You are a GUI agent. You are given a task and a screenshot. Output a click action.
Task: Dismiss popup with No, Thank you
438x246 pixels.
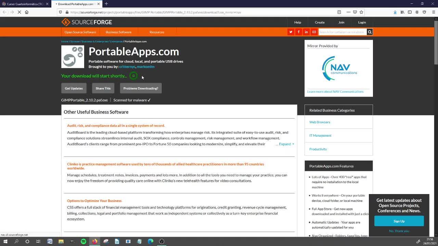[399, 231]
